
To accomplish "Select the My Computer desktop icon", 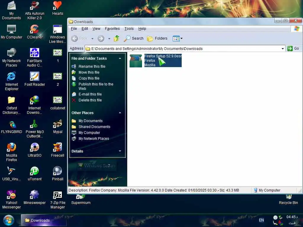I will (x=12, y=32).
